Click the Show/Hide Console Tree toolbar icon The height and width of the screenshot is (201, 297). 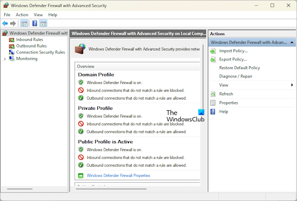pos(24,23)
